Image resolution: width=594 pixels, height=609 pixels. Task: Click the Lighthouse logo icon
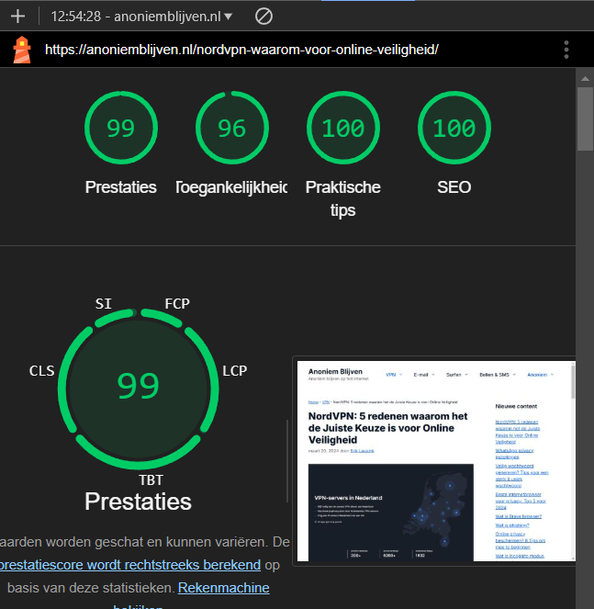pos(22,50)
